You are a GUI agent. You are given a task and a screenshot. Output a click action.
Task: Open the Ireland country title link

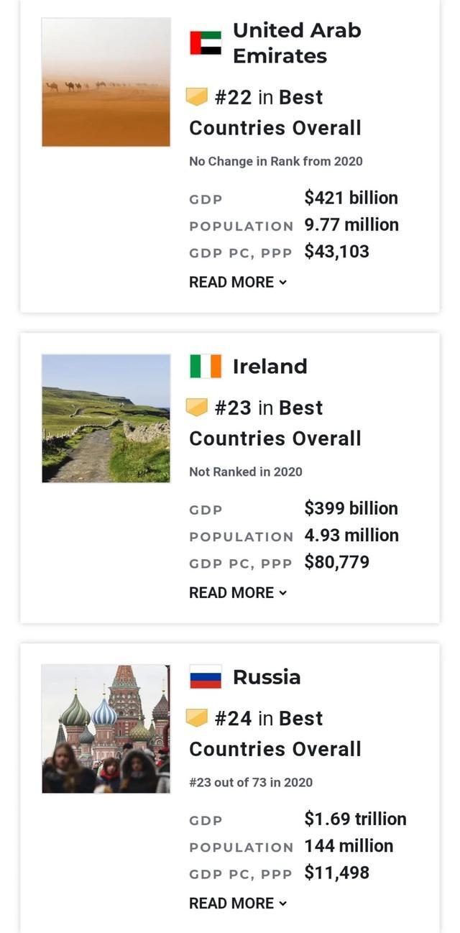pyautogui.click(x=270, y=366)
